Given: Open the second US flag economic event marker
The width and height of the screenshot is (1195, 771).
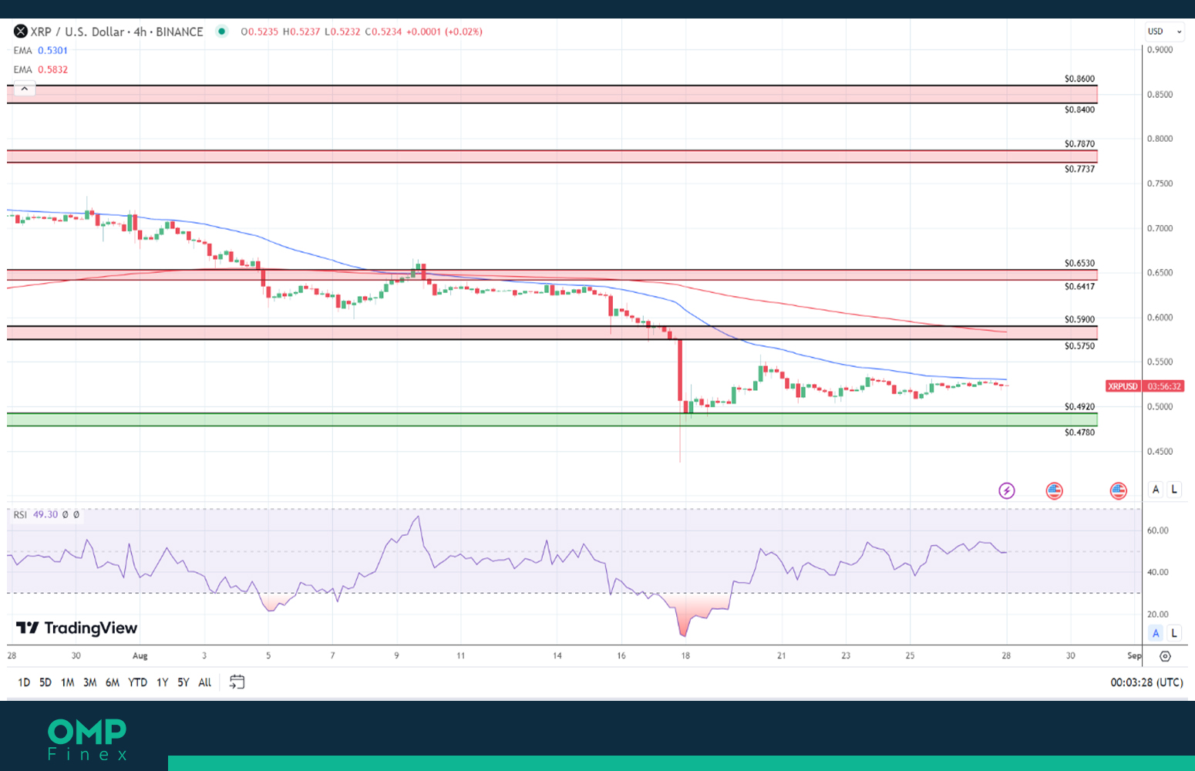Looking at the screenshot, I should [1118, 490].
